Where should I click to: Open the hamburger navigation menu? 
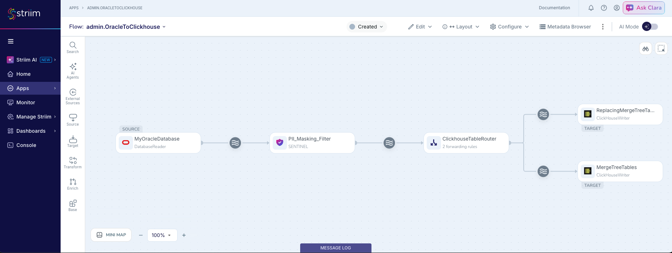coord(11,41)
